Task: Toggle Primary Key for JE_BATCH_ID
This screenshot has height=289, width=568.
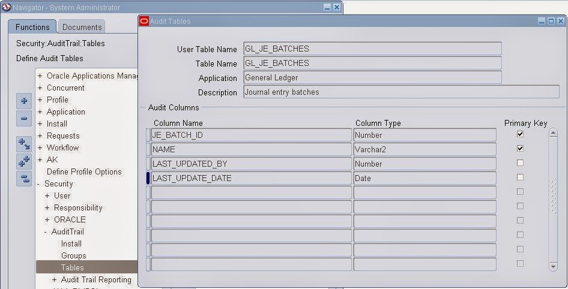Action: 520,134
